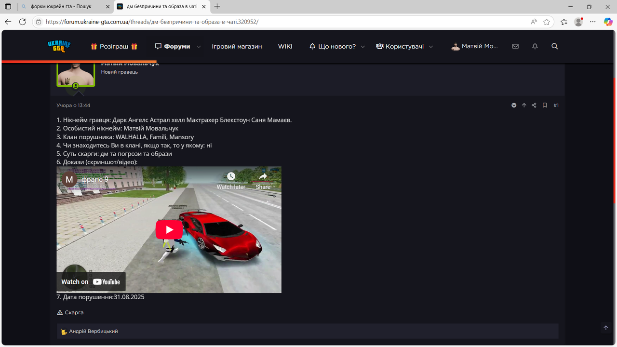The image size is (617, 347).
Task: Open the Розіграш menu item
Action: 114,46
